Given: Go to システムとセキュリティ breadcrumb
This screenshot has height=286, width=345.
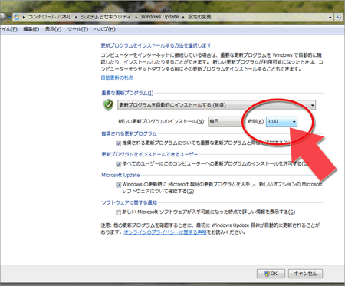Looking at the screenshot, I should click(x=106, y=17).
